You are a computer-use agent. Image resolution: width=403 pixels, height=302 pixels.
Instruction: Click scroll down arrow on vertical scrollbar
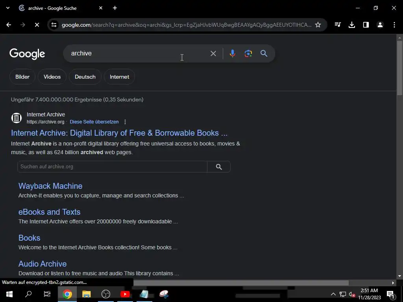tap(399, 276)
